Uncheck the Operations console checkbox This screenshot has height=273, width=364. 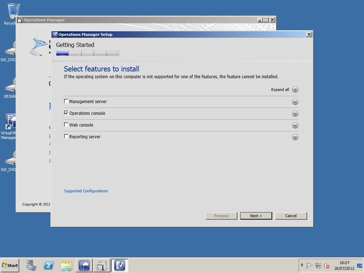[66, 113]
